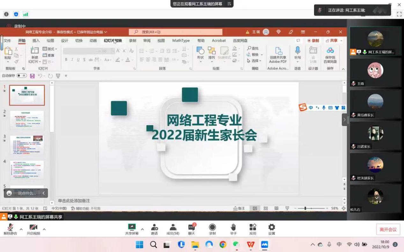Open the Slide Show ribbon tab

coord(113,41)
